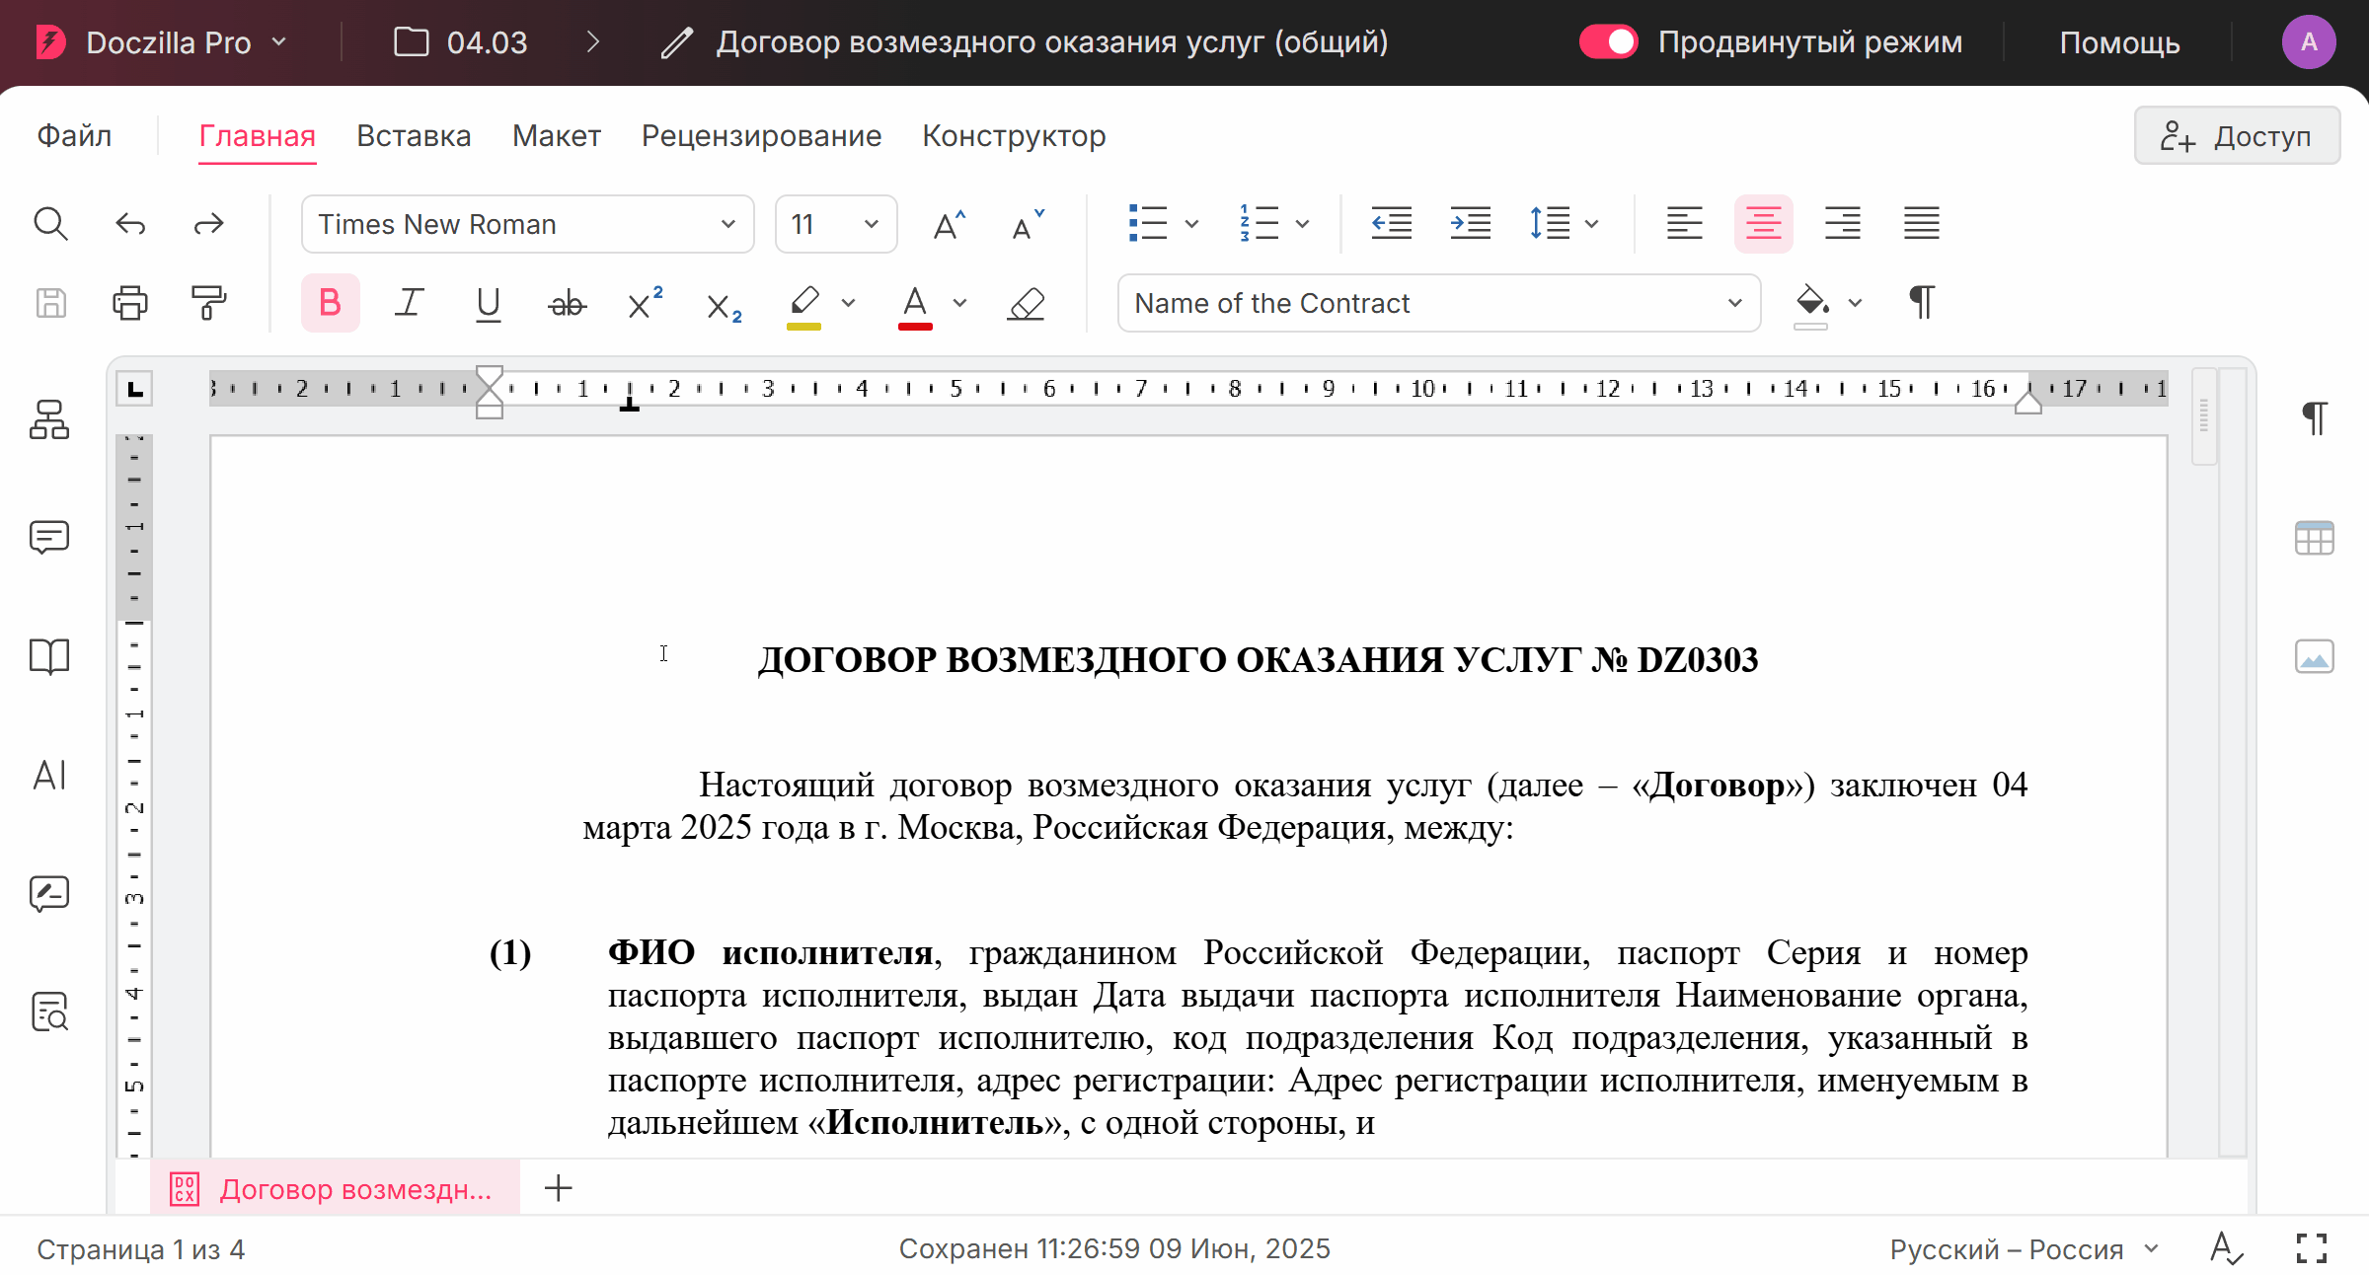
Task: Switch to the Макет tab
Action: [557, 136]
